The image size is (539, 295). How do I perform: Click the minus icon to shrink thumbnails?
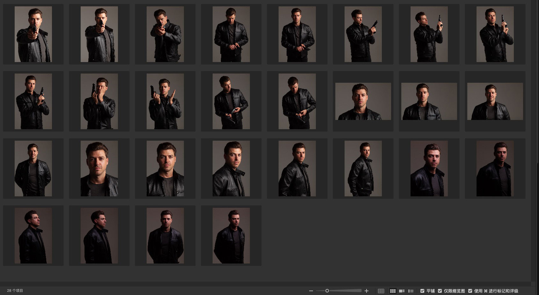tap(311, 291)
